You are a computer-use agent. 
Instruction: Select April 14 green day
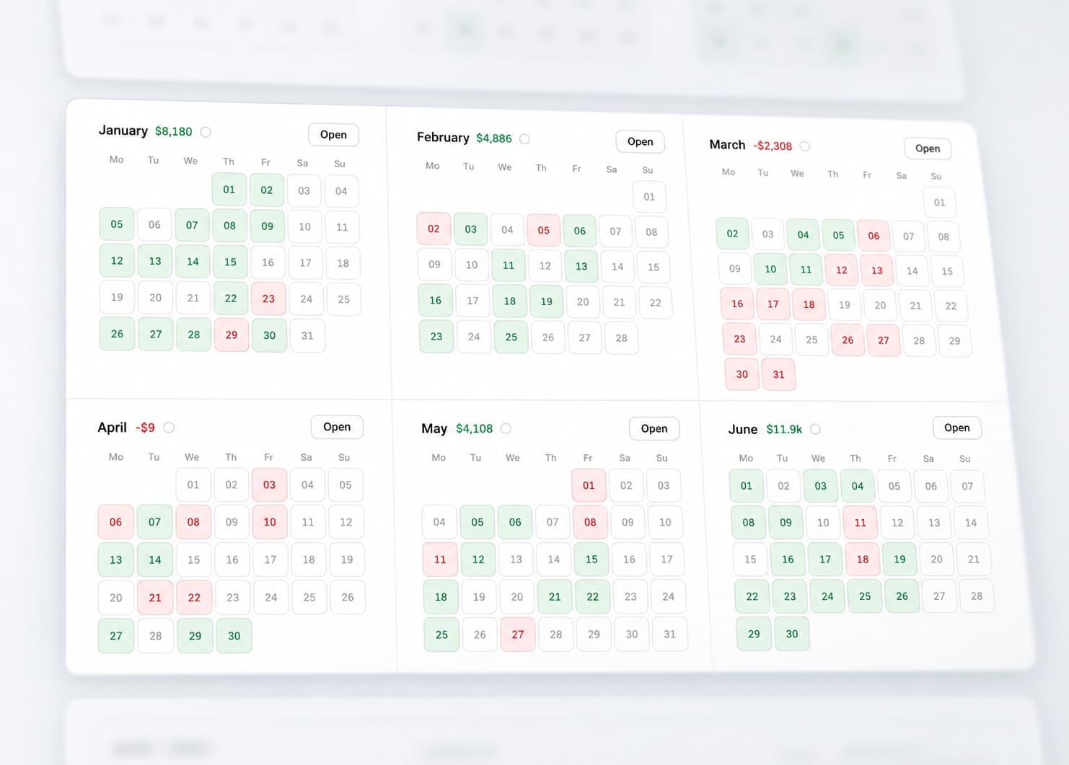coord(154,560)
